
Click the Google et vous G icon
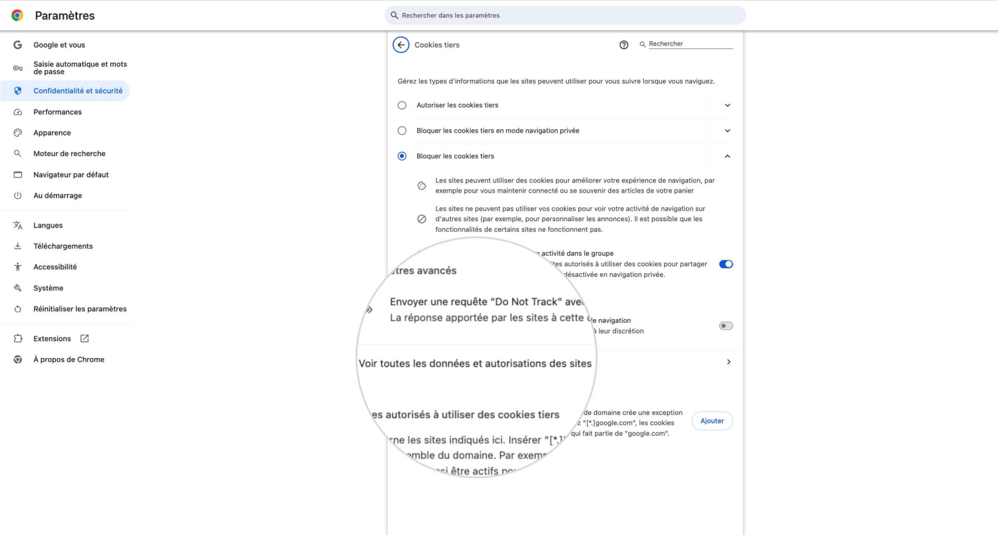click(18, 45)
